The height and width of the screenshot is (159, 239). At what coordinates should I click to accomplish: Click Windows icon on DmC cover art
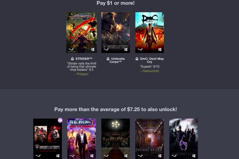click(x=160, y=49)
